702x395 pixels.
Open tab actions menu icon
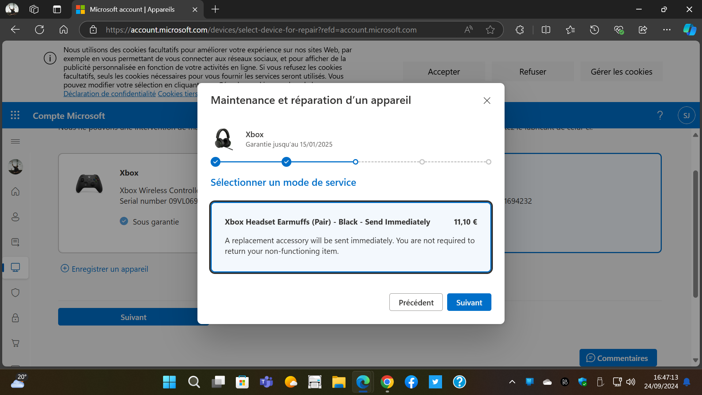(57, 10)
